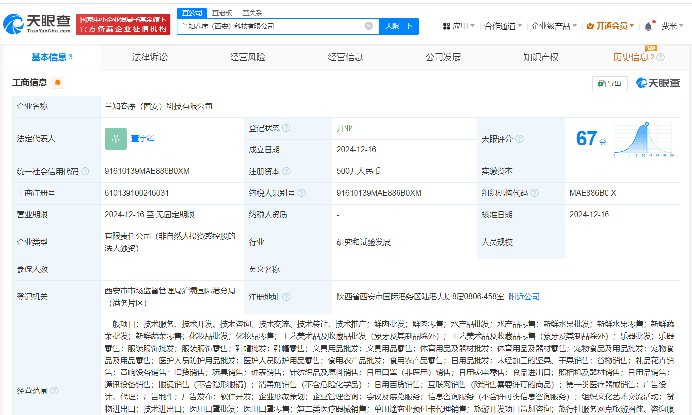Click help icon beside 经营范围
The width and height of the screenshot is (692, 415).
(x=55, y=391)
